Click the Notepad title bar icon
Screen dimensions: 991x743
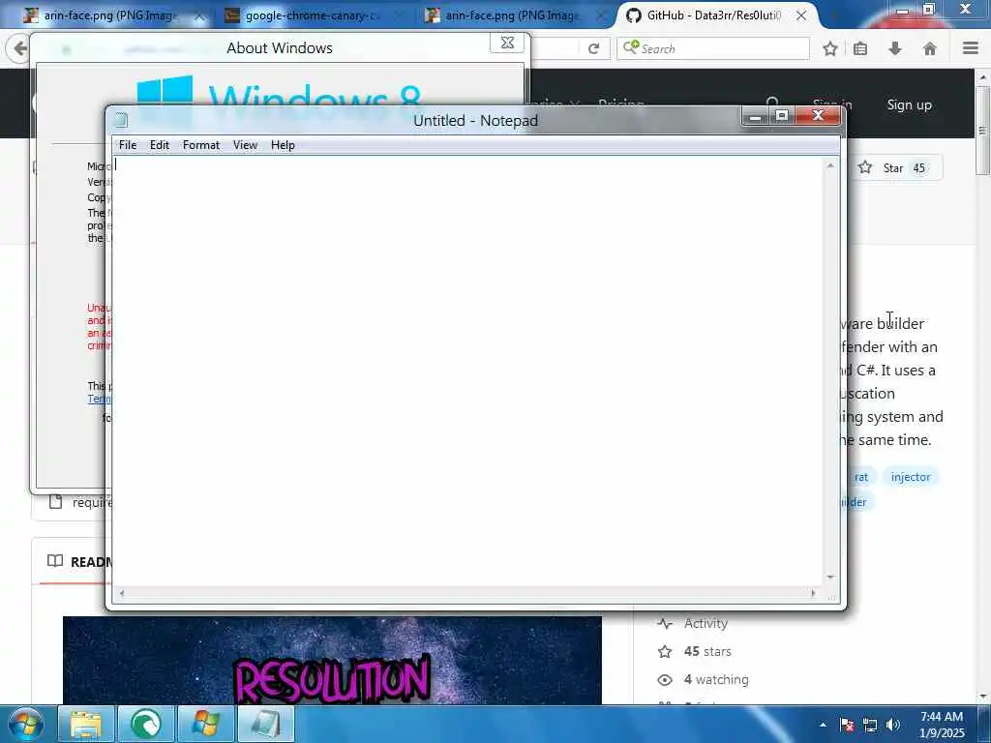121,120
